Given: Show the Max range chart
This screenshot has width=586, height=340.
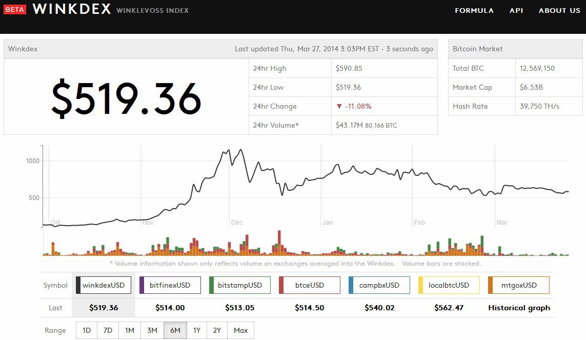Looking at the screenshot, I should point(240,330).
